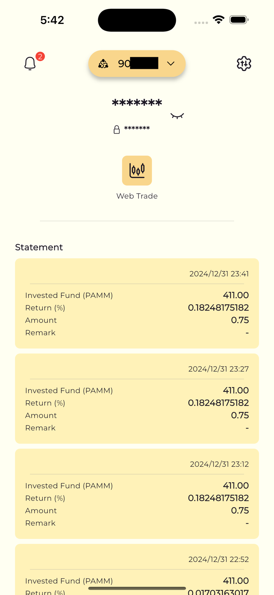This screenshot has height=595, width=274.
Task: Tap the masked main balance asterisks
Action: [137, 103]
